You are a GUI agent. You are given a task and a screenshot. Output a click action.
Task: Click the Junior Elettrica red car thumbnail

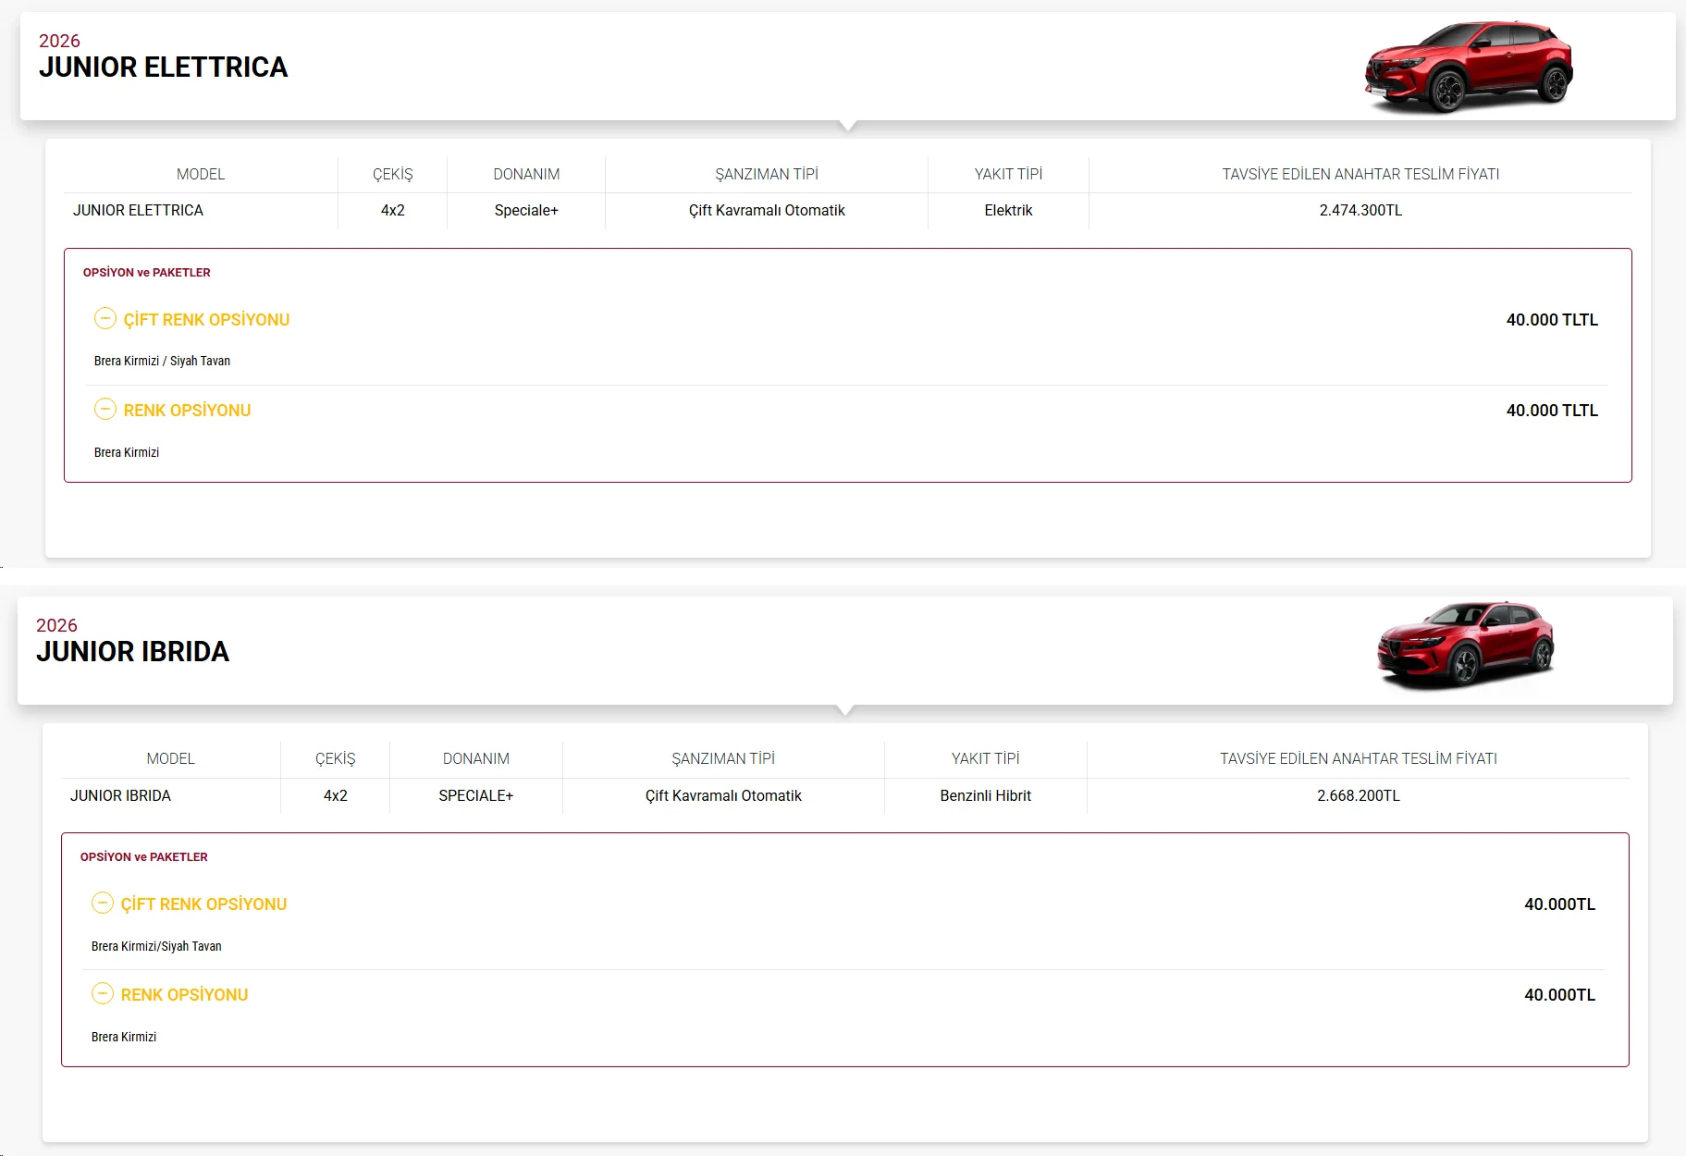coord(1469,67)
